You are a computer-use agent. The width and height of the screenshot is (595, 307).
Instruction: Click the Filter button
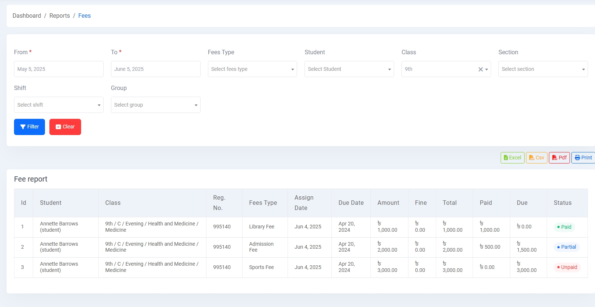click(29, 127)
